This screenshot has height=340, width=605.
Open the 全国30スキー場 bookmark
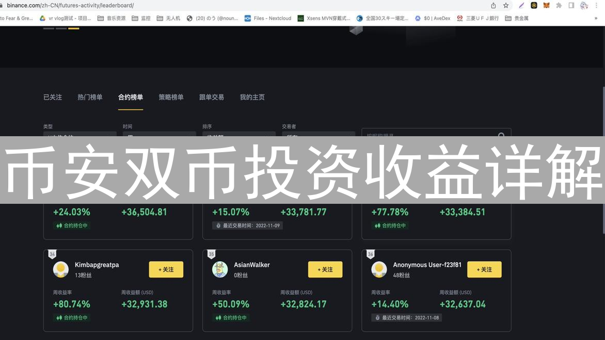pos(383,18)
